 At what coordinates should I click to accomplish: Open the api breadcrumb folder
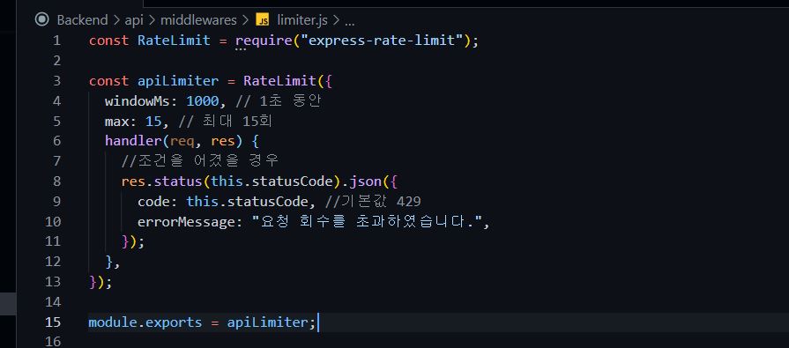click(134, 20)
